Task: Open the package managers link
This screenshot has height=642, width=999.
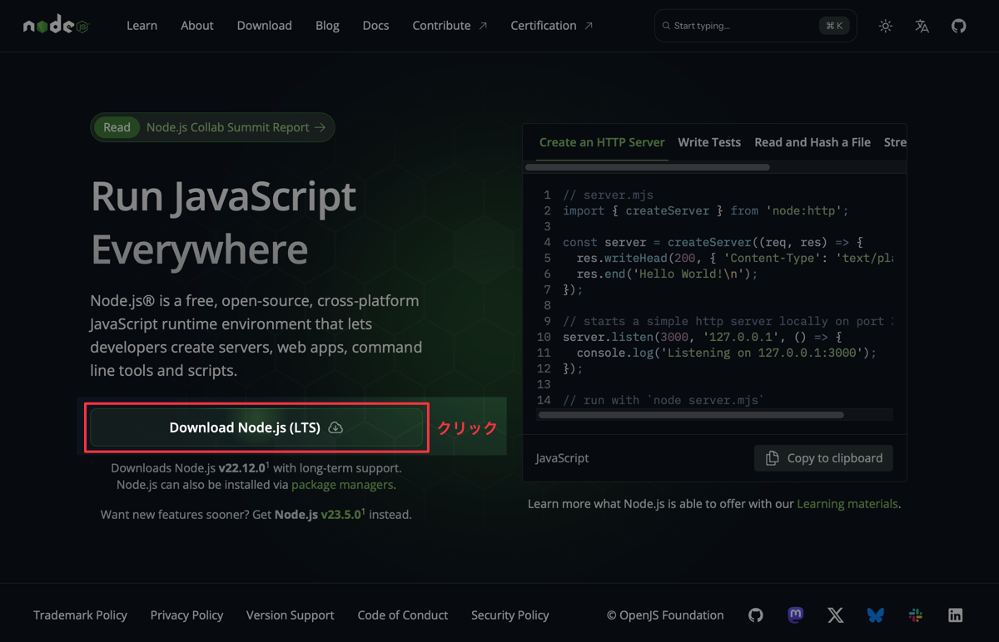Action: (342, 484)
